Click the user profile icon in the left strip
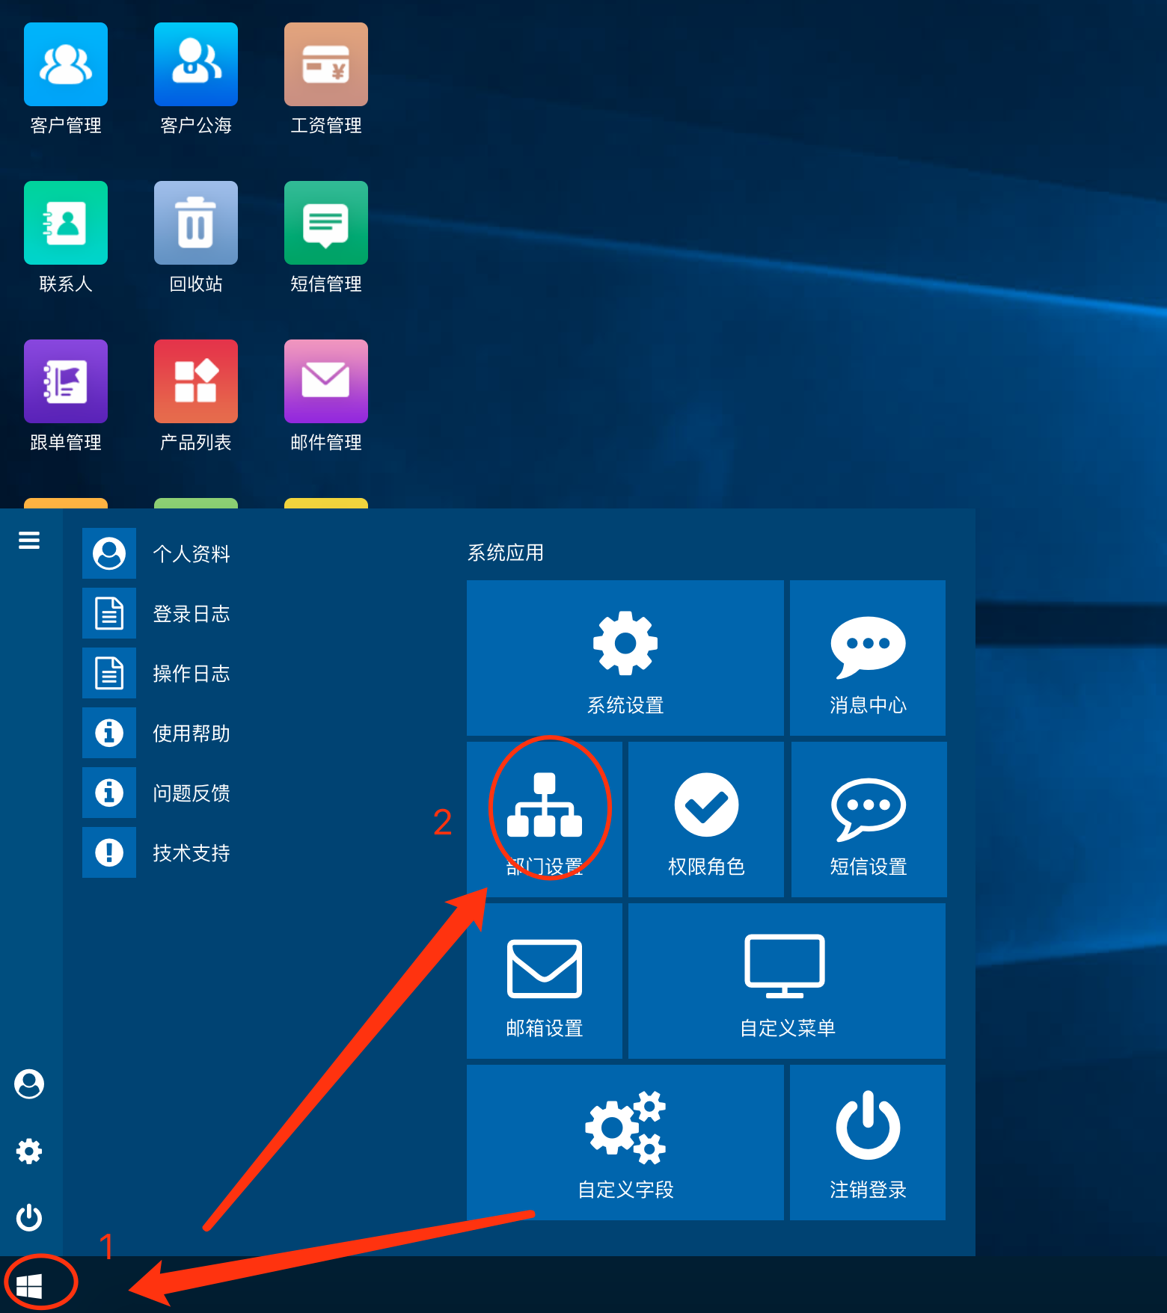The image size is (1167, 1313). point(29,1084)
